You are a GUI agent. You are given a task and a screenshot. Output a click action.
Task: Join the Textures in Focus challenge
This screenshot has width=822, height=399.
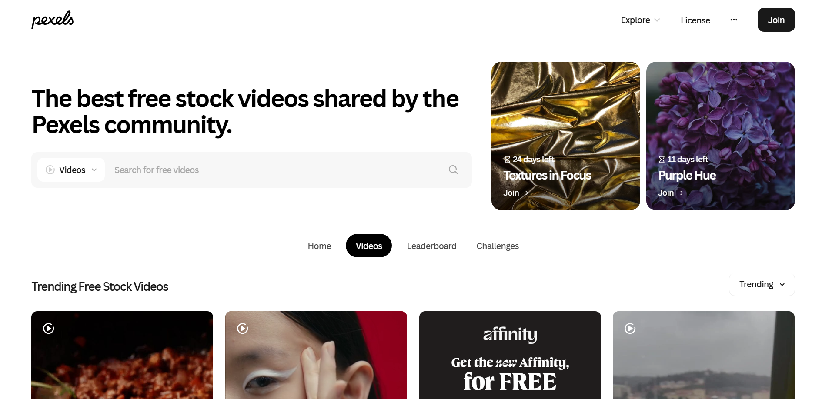pyautogui.click(x=516, y=193)
